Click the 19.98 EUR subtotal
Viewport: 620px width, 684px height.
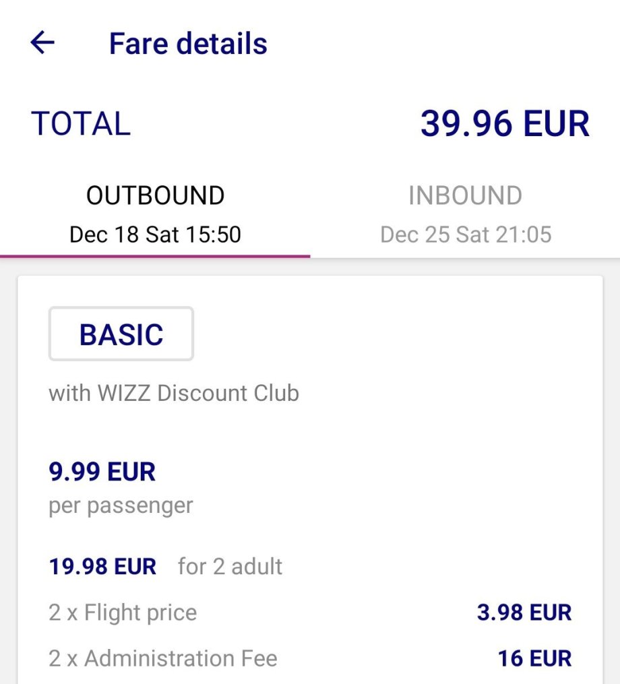102,566
